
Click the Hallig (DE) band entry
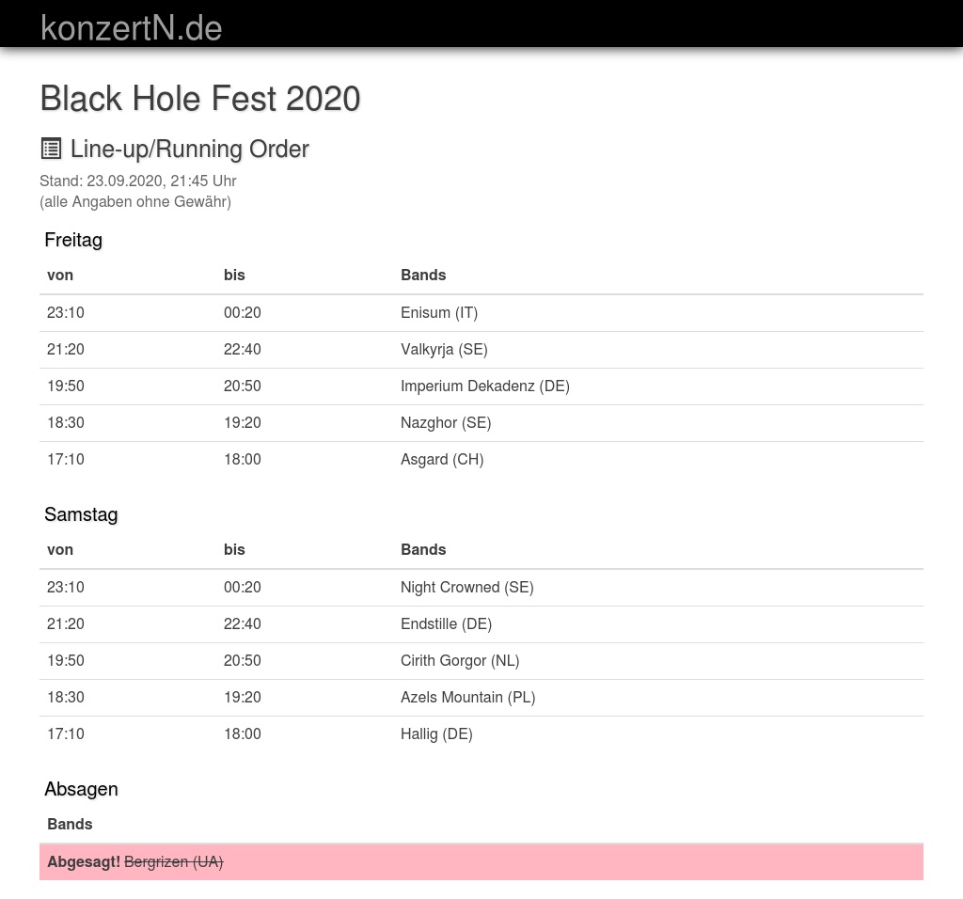[x=436, y=734]
